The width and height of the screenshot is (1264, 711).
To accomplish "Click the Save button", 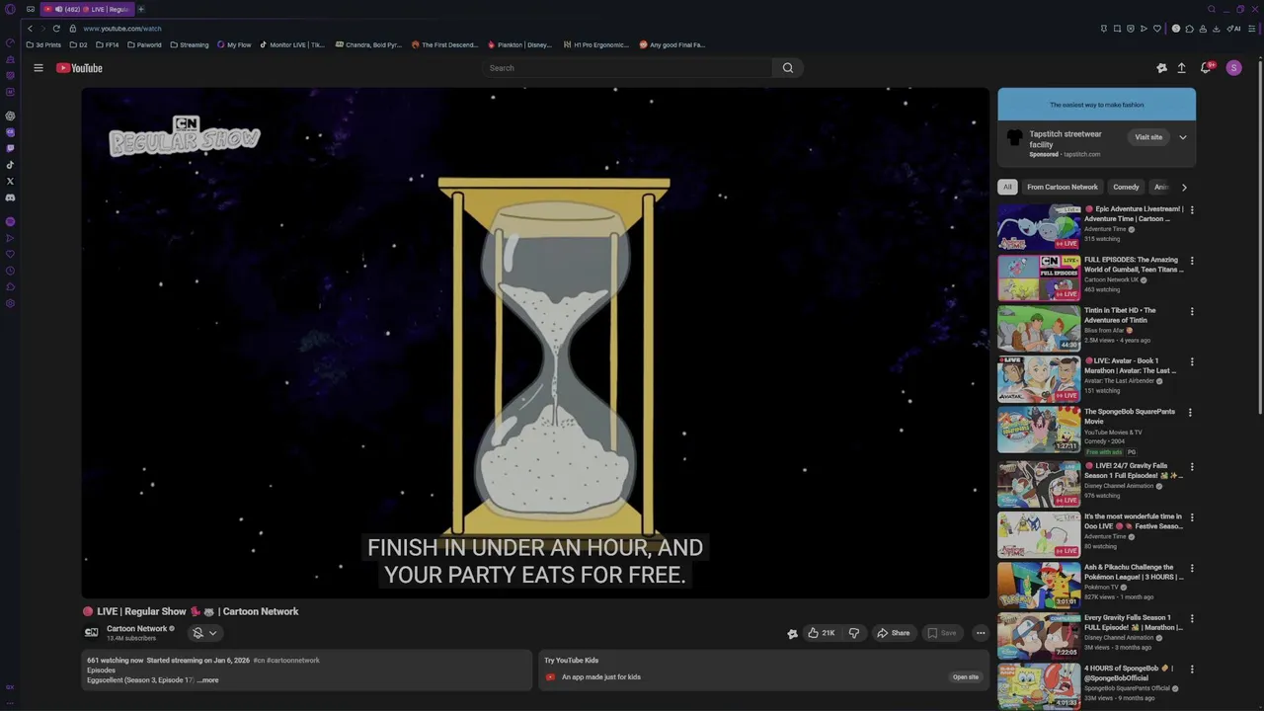I will [941, 633].
